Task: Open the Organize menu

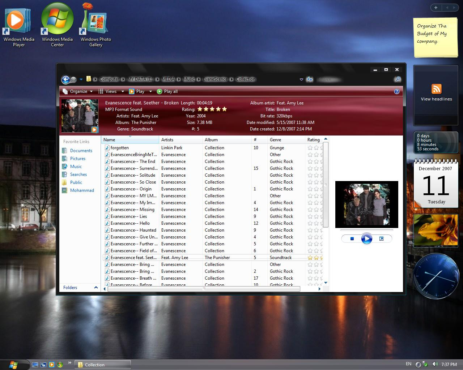Action: (x=78, y=91)
